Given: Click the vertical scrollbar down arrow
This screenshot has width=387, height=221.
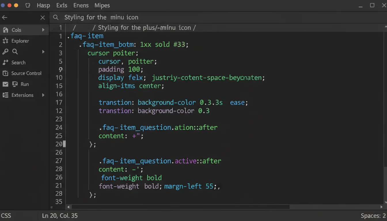Looking at the screenshot, I should 385,202.
